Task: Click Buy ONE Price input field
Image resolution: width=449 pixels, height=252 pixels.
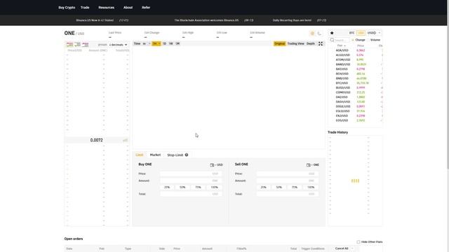Action: click(191, 174)
